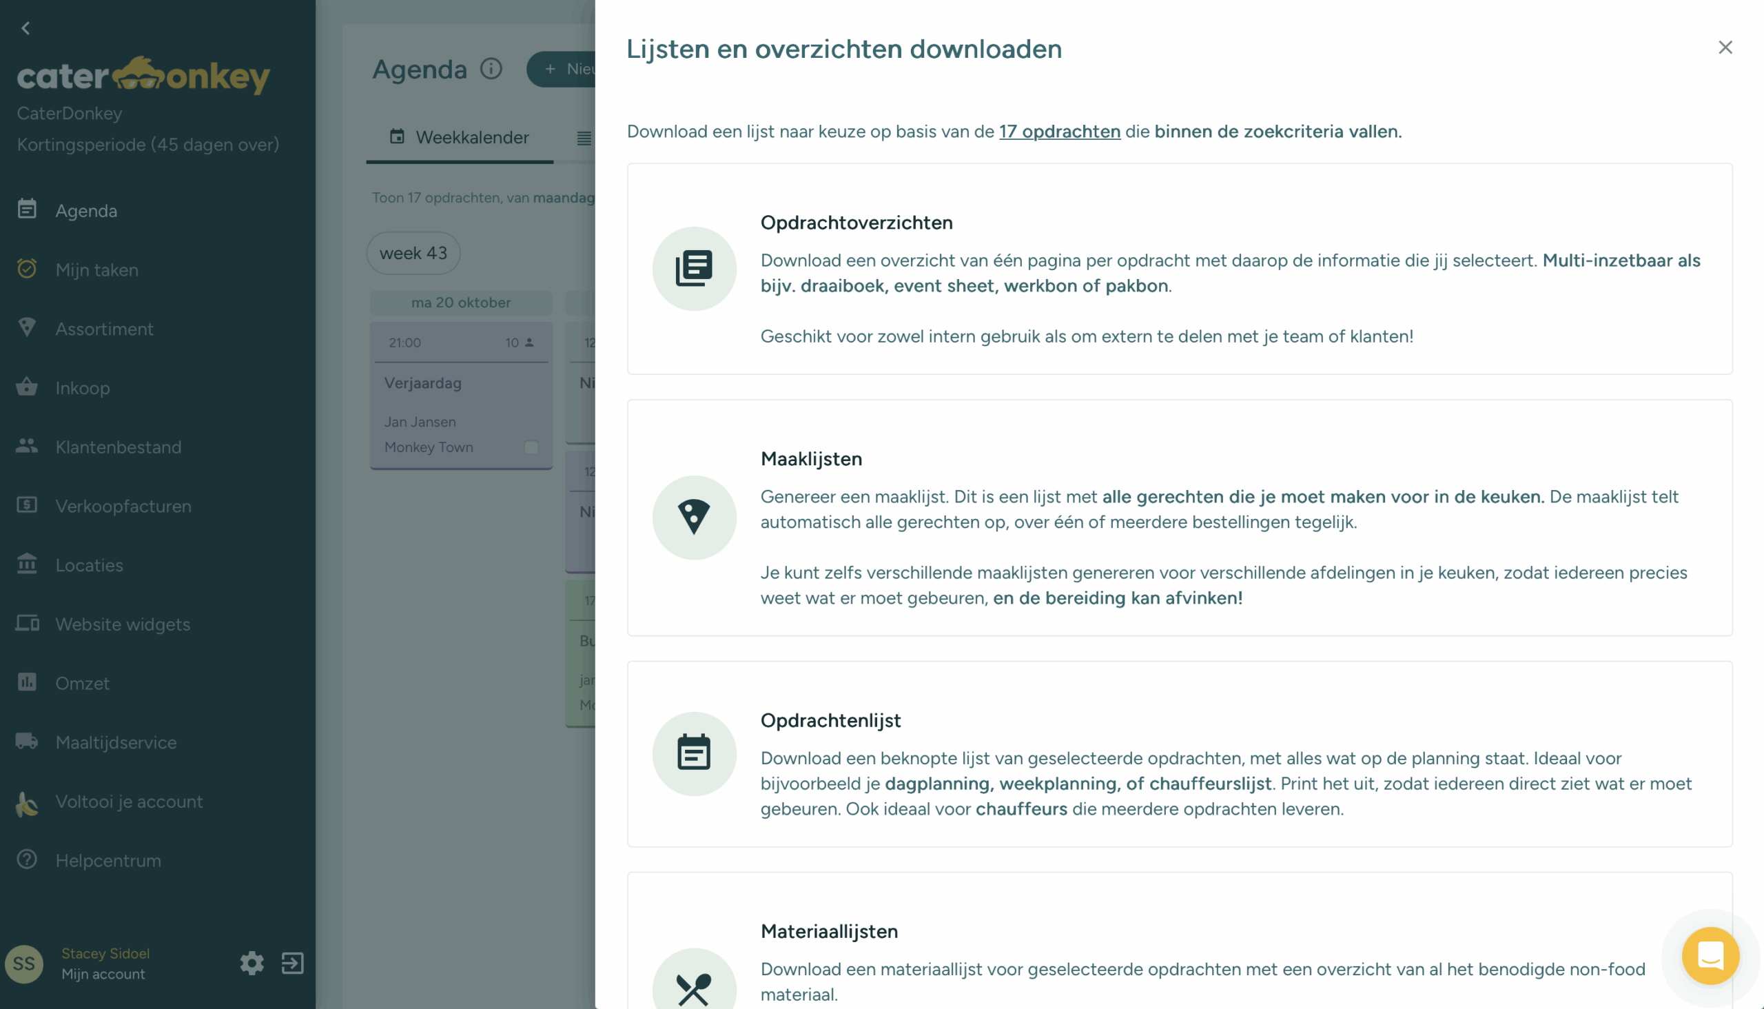Open Mijn taken in the sidebar
The height and width of the screenshot is (1009, 1764).
pos(97,269)
